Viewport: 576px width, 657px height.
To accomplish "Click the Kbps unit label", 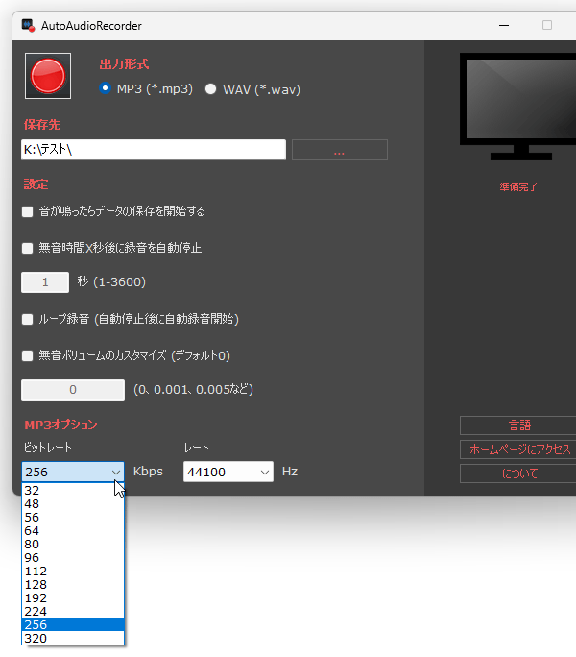I will (x=148, y=472).
